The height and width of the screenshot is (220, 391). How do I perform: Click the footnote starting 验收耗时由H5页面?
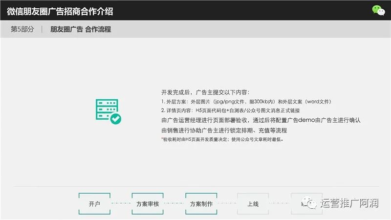[222, 139]
